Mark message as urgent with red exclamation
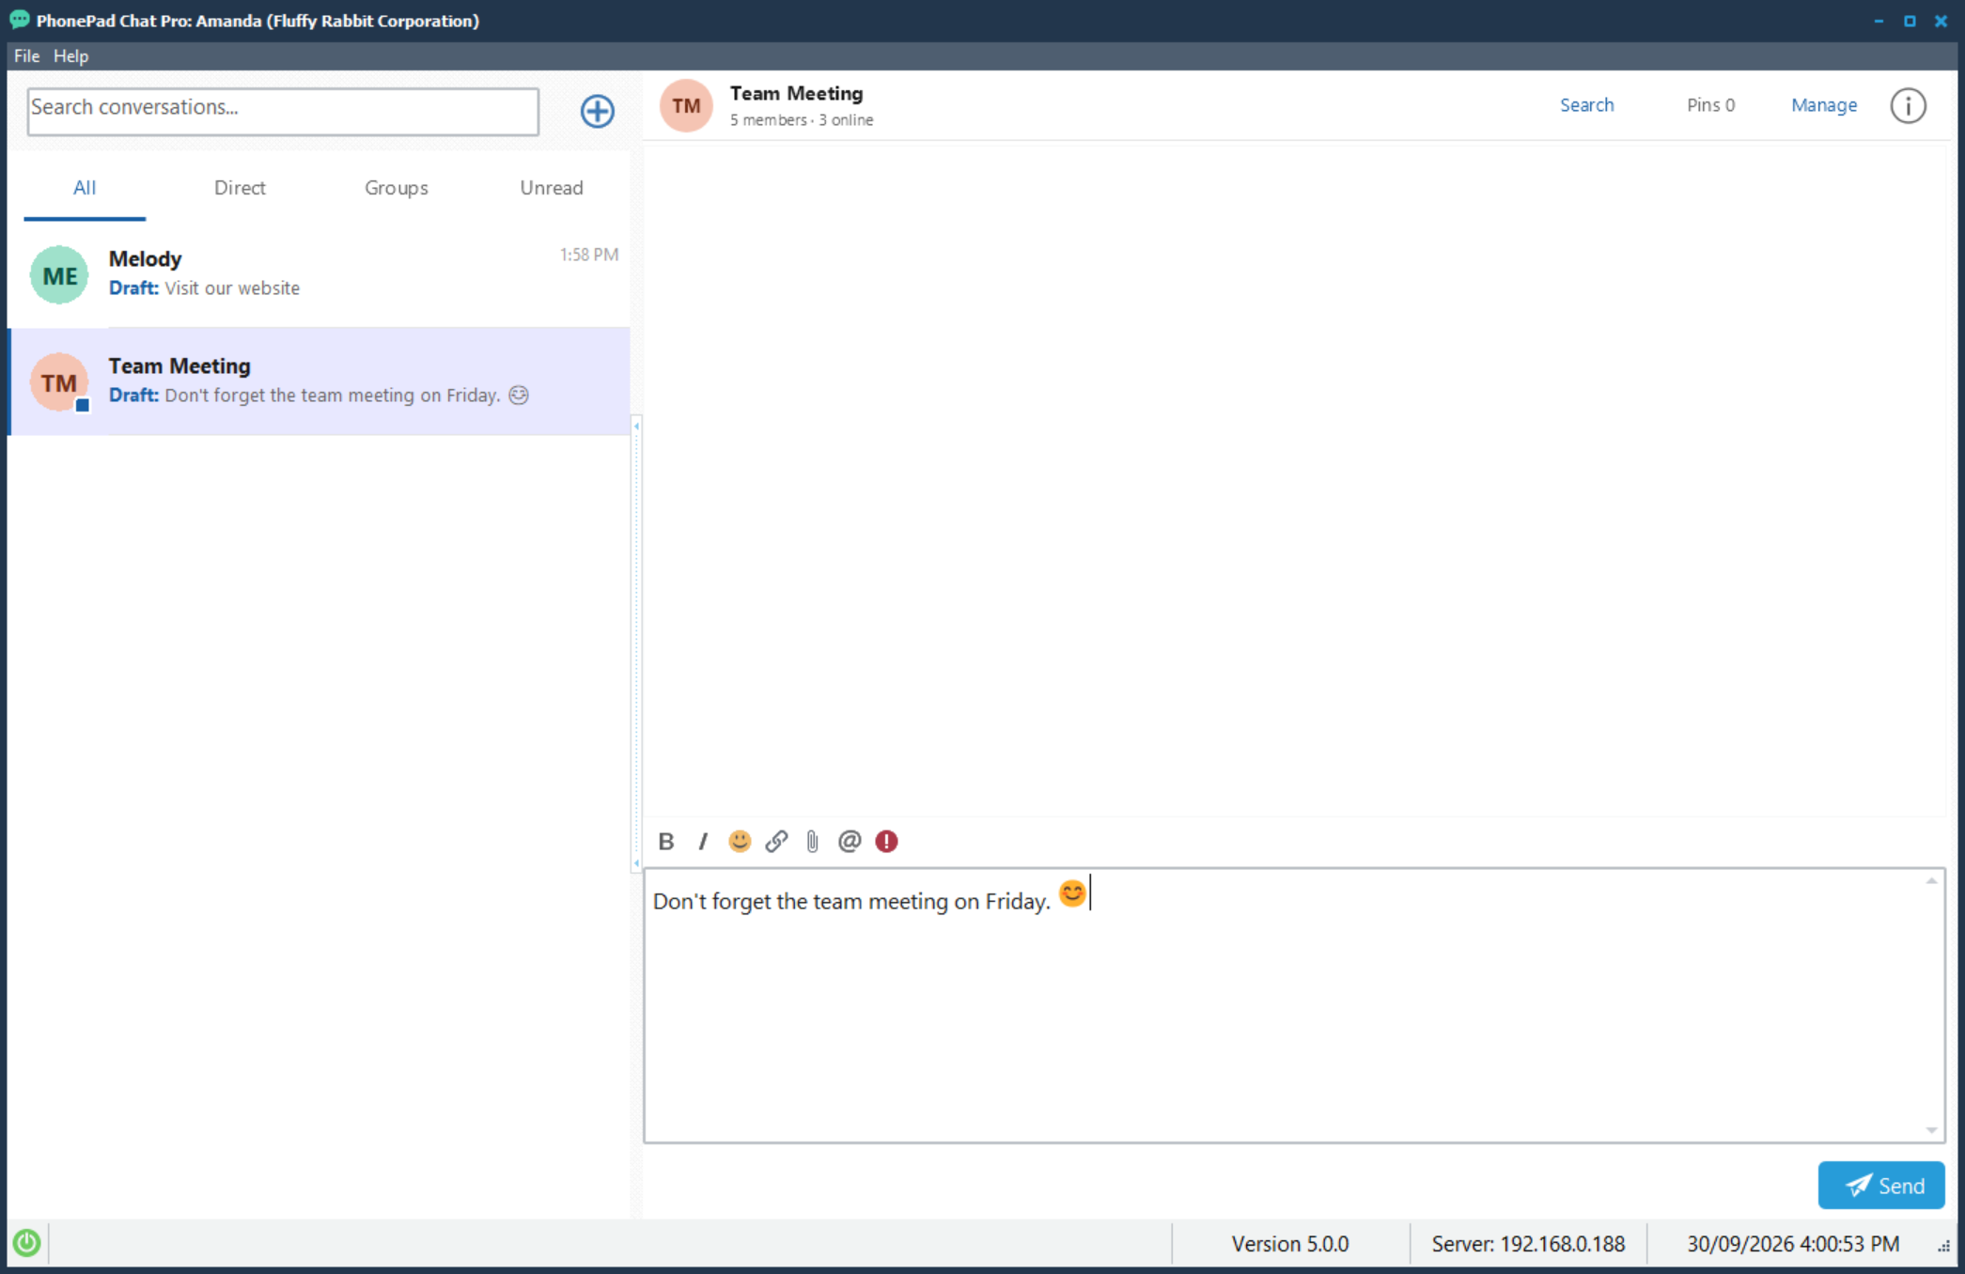1965x1274 pixels. point(886,841)
